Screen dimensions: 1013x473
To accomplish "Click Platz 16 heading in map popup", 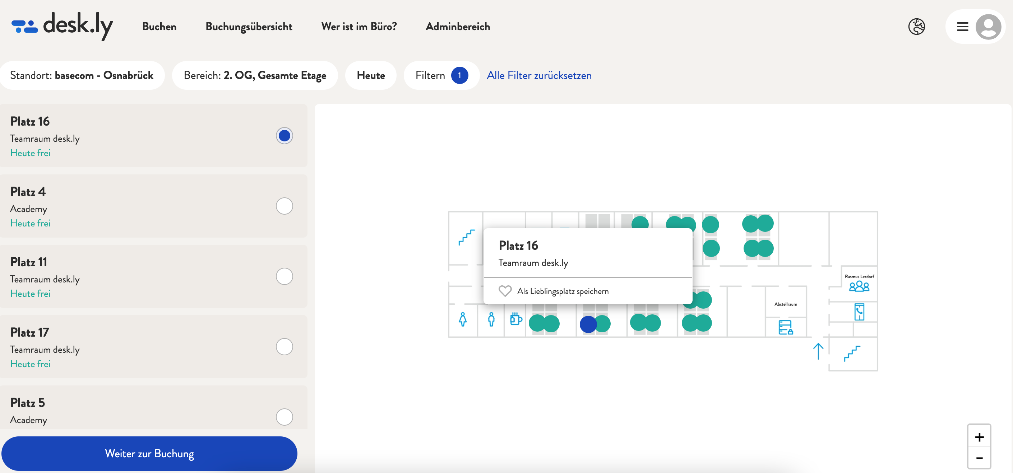I will tap(518, 245).
